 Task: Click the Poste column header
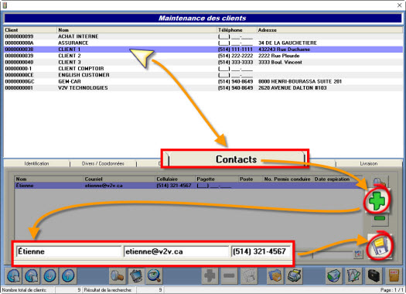[x=250, y=179]
